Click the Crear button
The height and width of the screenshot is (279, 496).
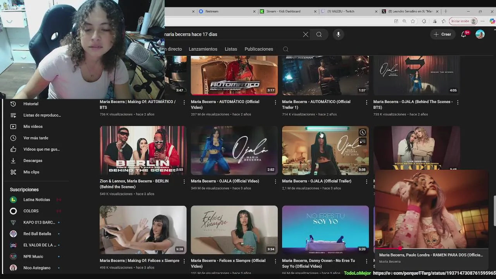442,34
